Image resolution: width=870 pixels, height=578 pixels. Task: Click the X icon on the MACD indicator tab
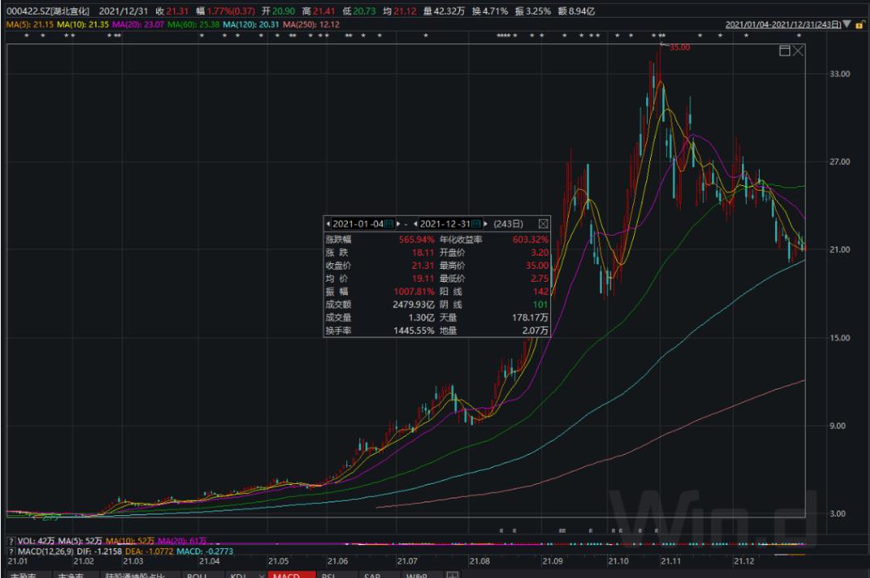click(261, 576)
